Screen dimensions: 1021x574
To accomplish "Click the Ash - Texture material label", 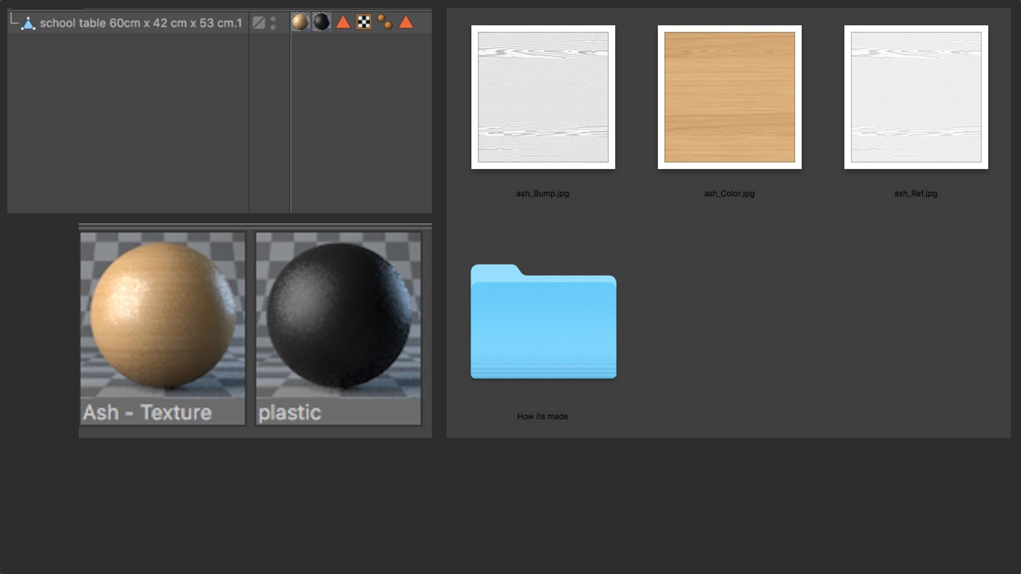I will click(x=147, y=413).
